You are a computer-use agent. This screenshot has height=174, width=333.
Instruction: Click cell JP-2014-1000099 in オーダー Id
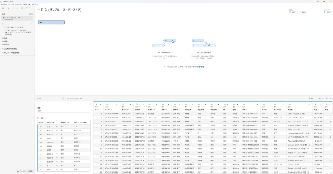112,113
